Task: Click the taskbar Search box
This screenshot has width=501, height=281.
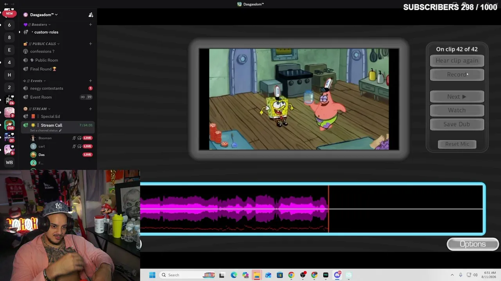Action: tap(188, 275)
